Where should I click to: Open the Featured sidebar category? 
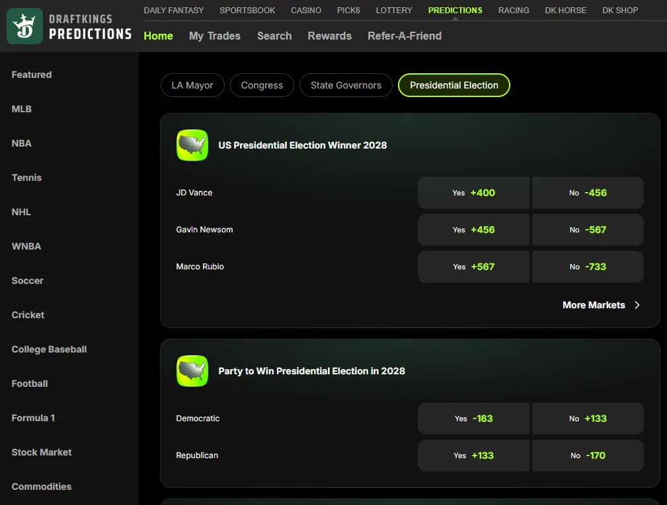point(32,75)
